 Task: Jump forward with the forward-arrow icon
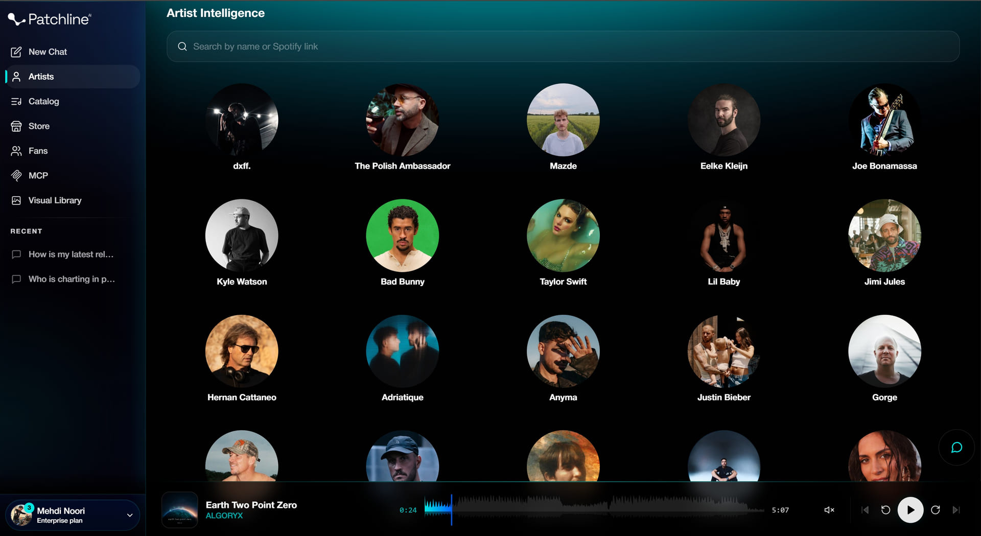[x=936, y=510]
